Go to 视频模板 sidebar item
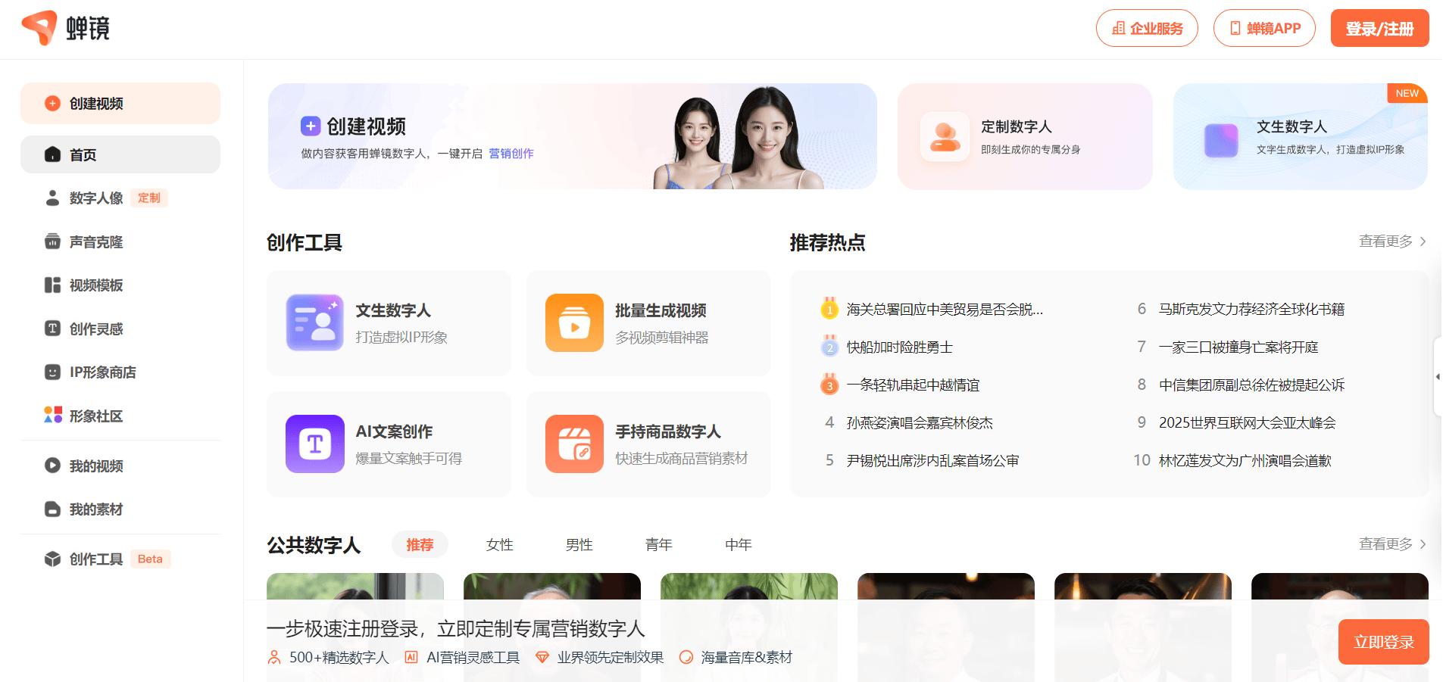1443x682 pixels. pyautogui.click(x=95, y=285)
